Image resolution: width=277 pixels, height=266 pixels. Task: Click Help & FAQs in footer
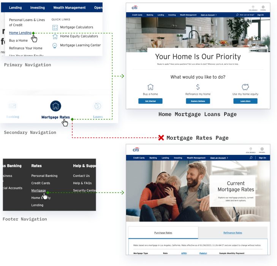82,183
